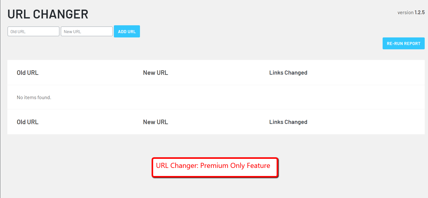Click the top Links Changed column header
The width and height of the screenshot is (428, 198).
tap(288, 73)
